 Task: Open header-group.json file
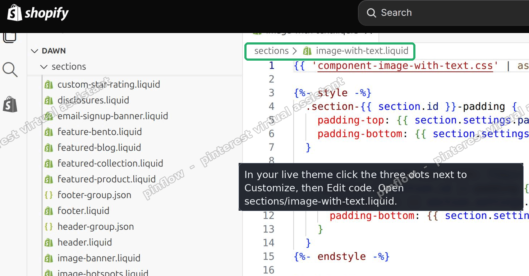(96, 227)
